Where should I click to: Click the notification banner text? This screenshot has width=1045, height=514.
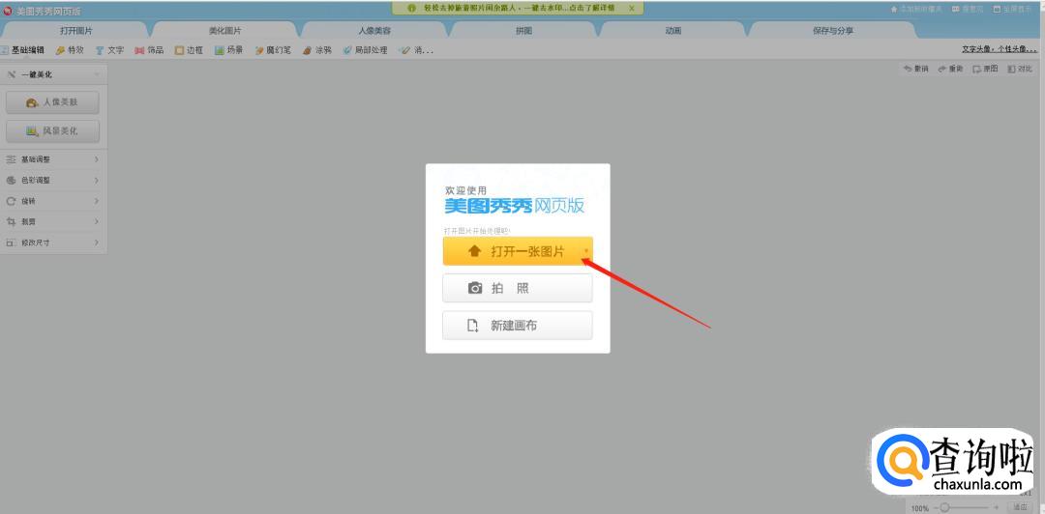point(520,9)
